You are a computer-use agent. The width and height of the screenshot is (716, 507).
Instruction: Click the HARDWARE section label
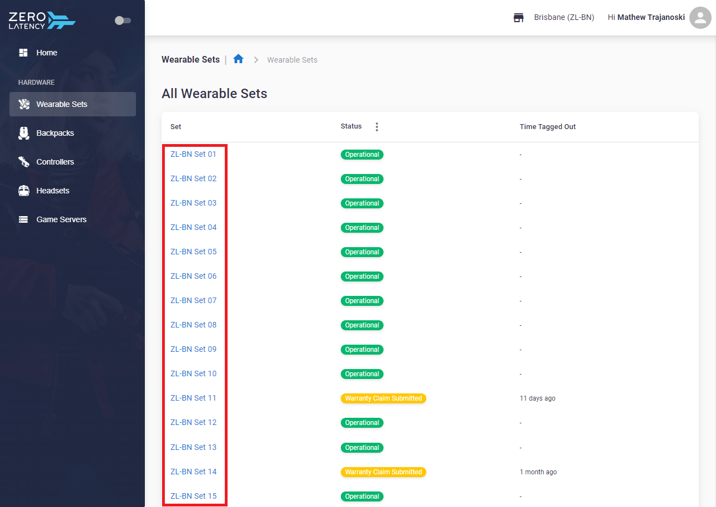[37, 83]
